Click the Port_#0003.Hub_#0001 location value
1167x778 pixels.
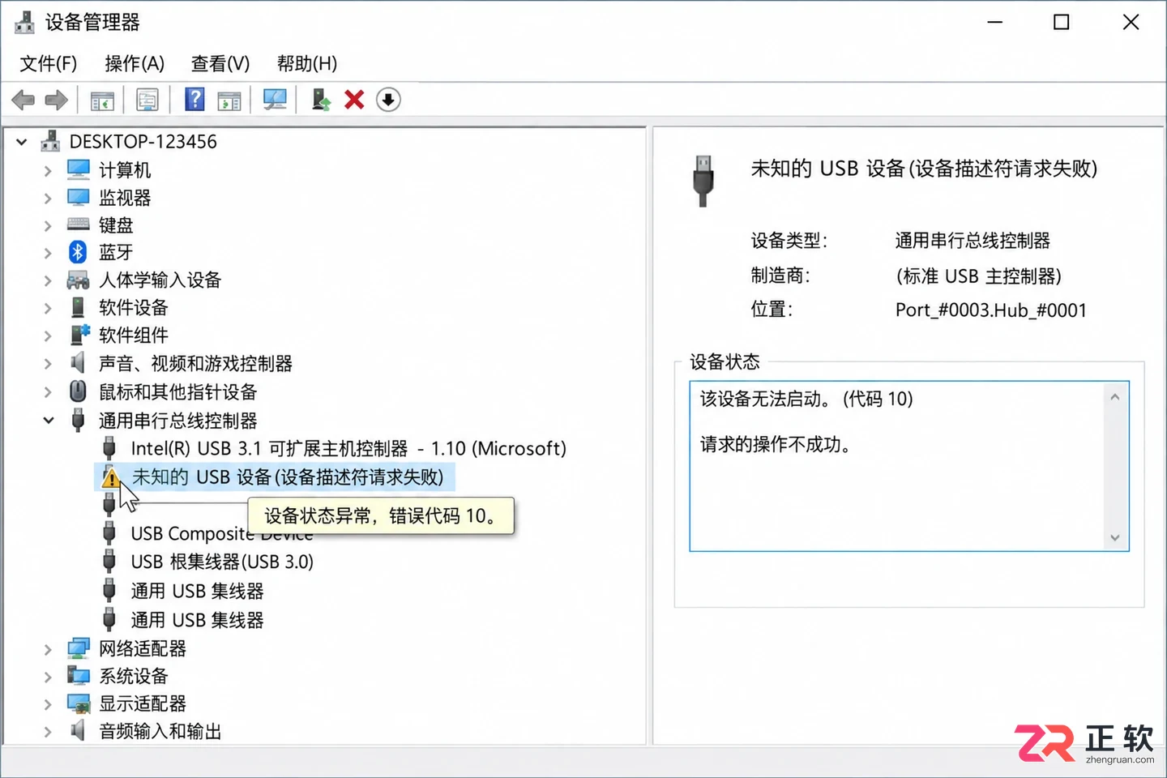click(990, 310)
